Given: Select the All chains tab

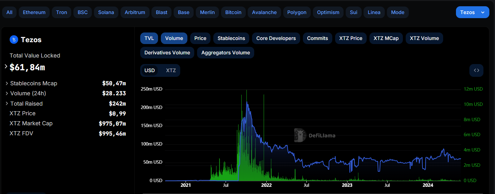Looking at the screenshot, I should (9, 12).
